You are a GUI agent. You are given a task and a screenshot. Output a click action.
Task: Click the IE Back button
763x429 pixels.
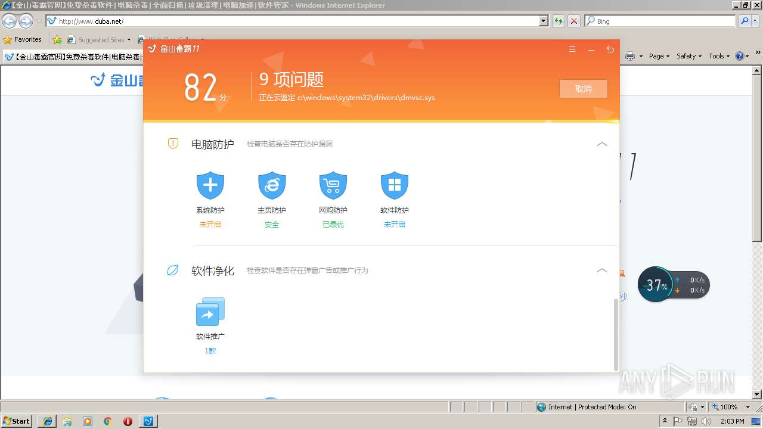coord(9,21)
